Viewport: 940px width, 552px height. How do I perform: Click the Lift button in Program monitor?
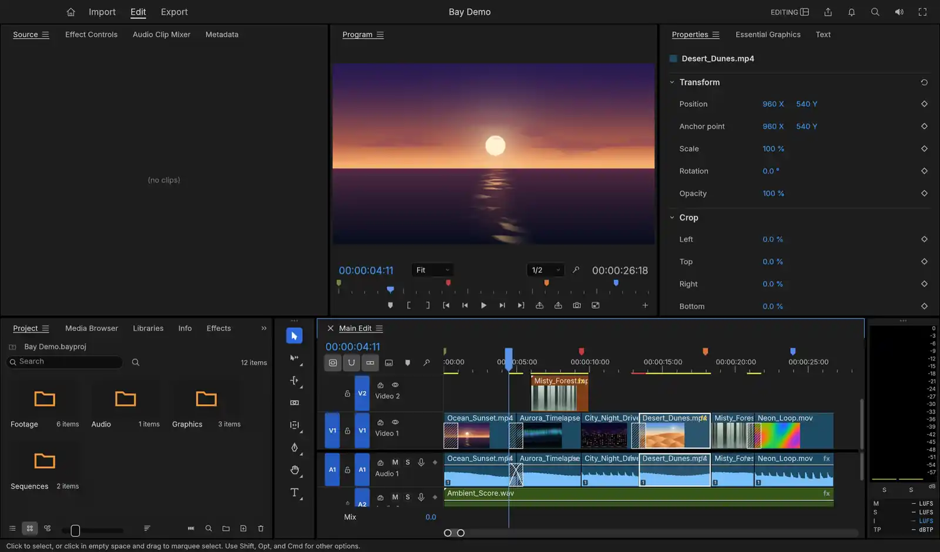(x=539, y=305)
